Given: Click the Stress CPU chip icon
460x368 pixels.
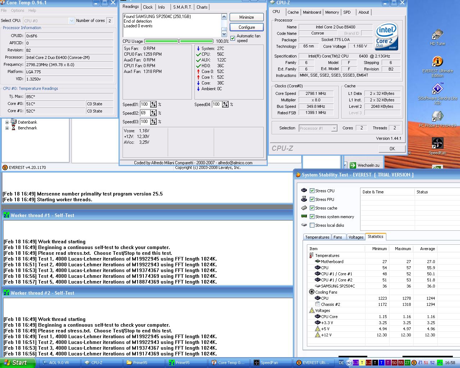Looking at the screenshot, I should pyautogui.click(x=304, y=190).
